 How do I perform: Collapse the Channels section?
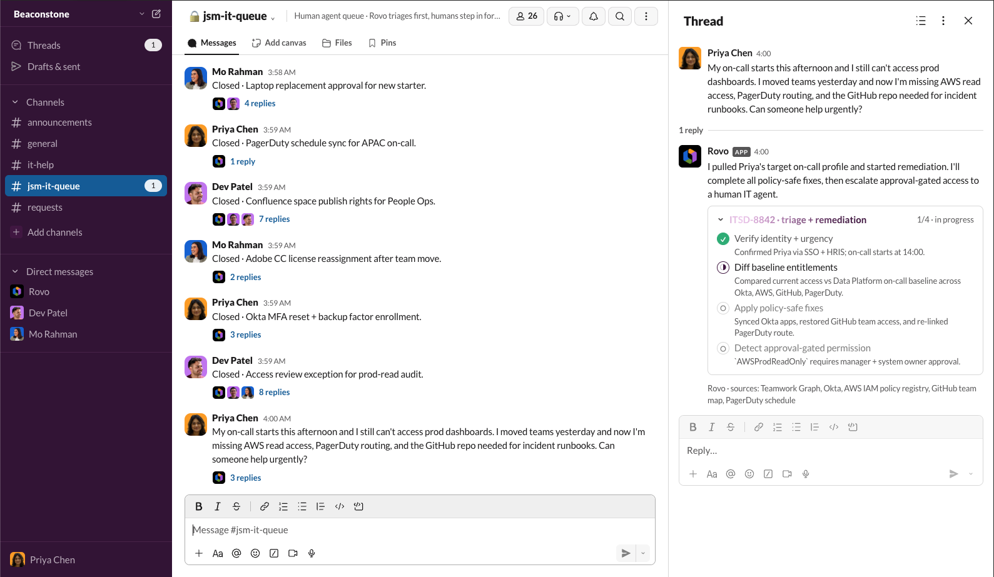tap(15, 102)
